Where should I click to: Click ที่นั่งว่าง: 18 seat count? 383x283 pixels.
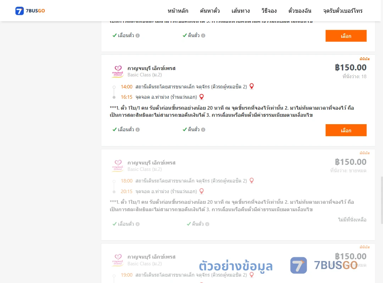click(354, 76)
